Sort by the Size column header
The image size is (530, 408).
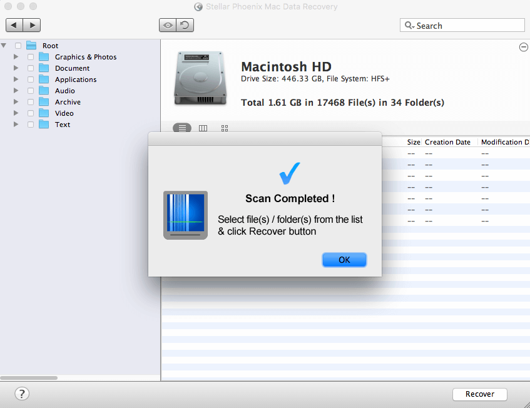pos(414,142)
